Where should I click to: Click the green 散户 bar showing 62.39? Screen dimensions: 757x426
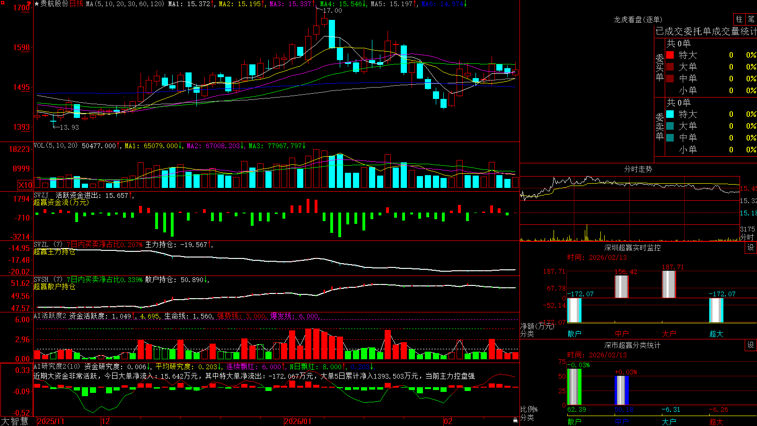574,387
